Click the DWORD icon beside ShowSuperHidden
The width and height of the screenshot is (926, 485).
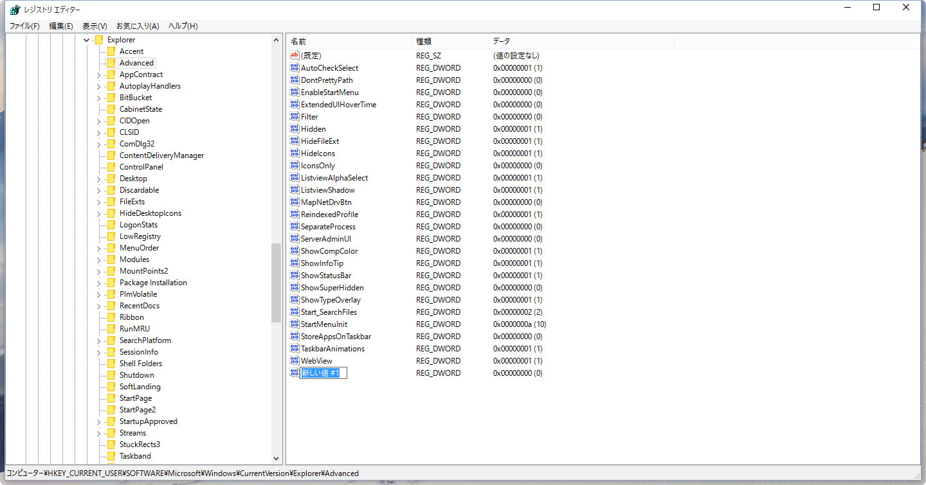click(295, 288)
